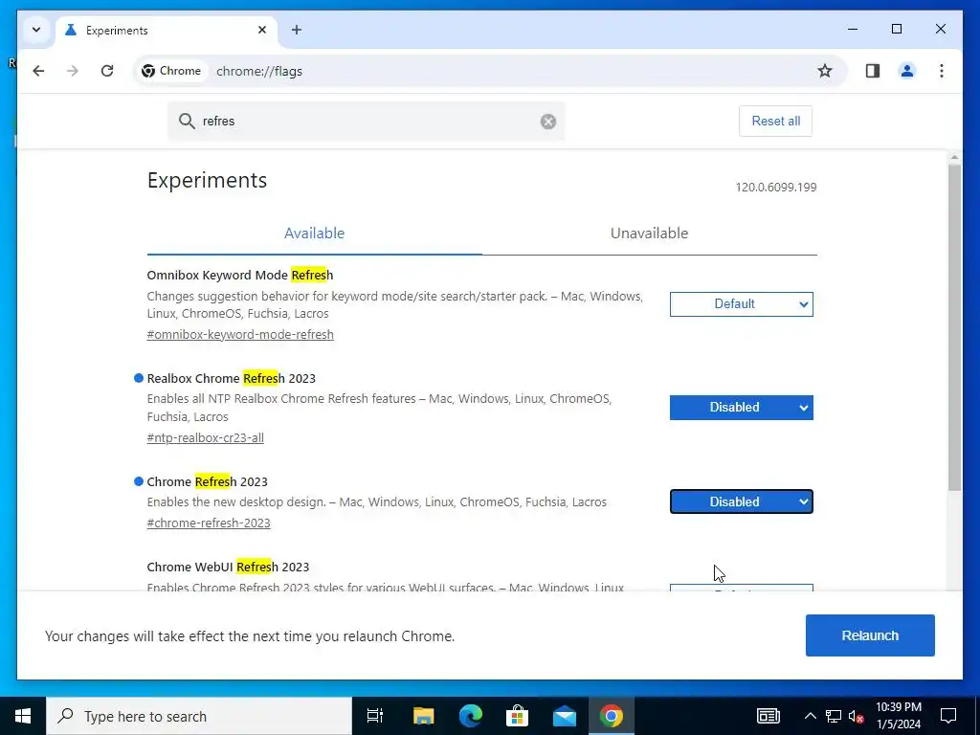Open the Chrome profile avatar

[907, 71]
